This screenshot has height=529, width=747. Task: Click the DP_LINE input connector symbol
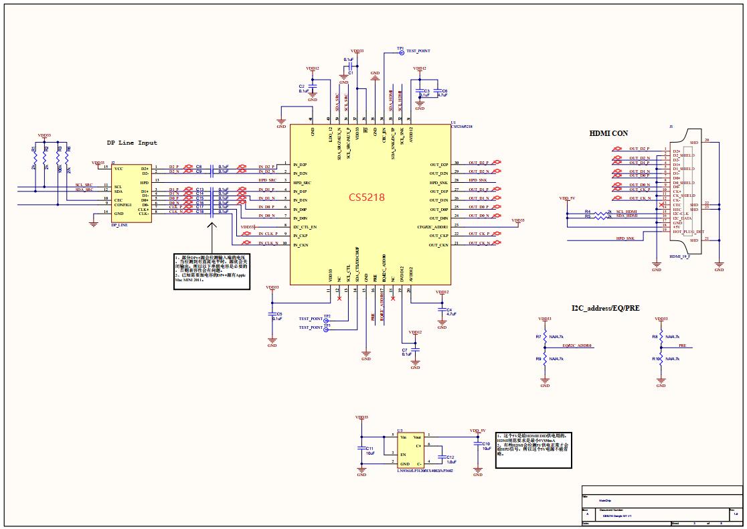131,194
